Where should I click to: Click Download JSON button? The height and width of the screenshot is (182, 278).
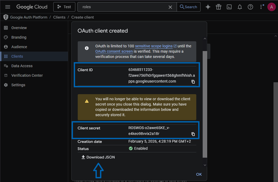coord(98,157)
